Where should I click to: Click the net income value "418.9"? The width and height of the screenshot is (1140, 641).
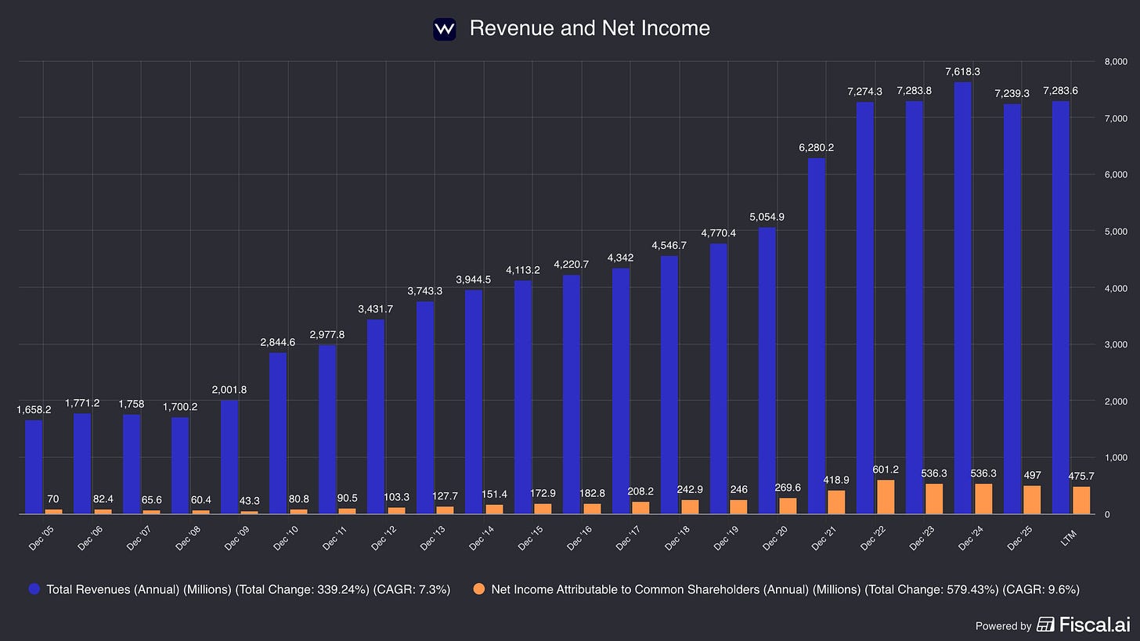pos(836,480)
